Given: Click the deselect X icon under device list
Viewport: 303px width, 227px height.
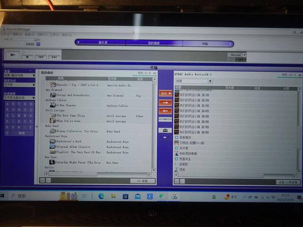Looking at the screenshot, I should 183,181.
